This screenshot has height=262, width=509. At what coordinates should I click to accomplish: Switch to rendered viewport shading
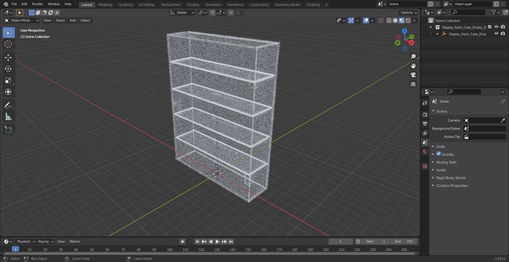pyautogui.click(x=408, y=20)
